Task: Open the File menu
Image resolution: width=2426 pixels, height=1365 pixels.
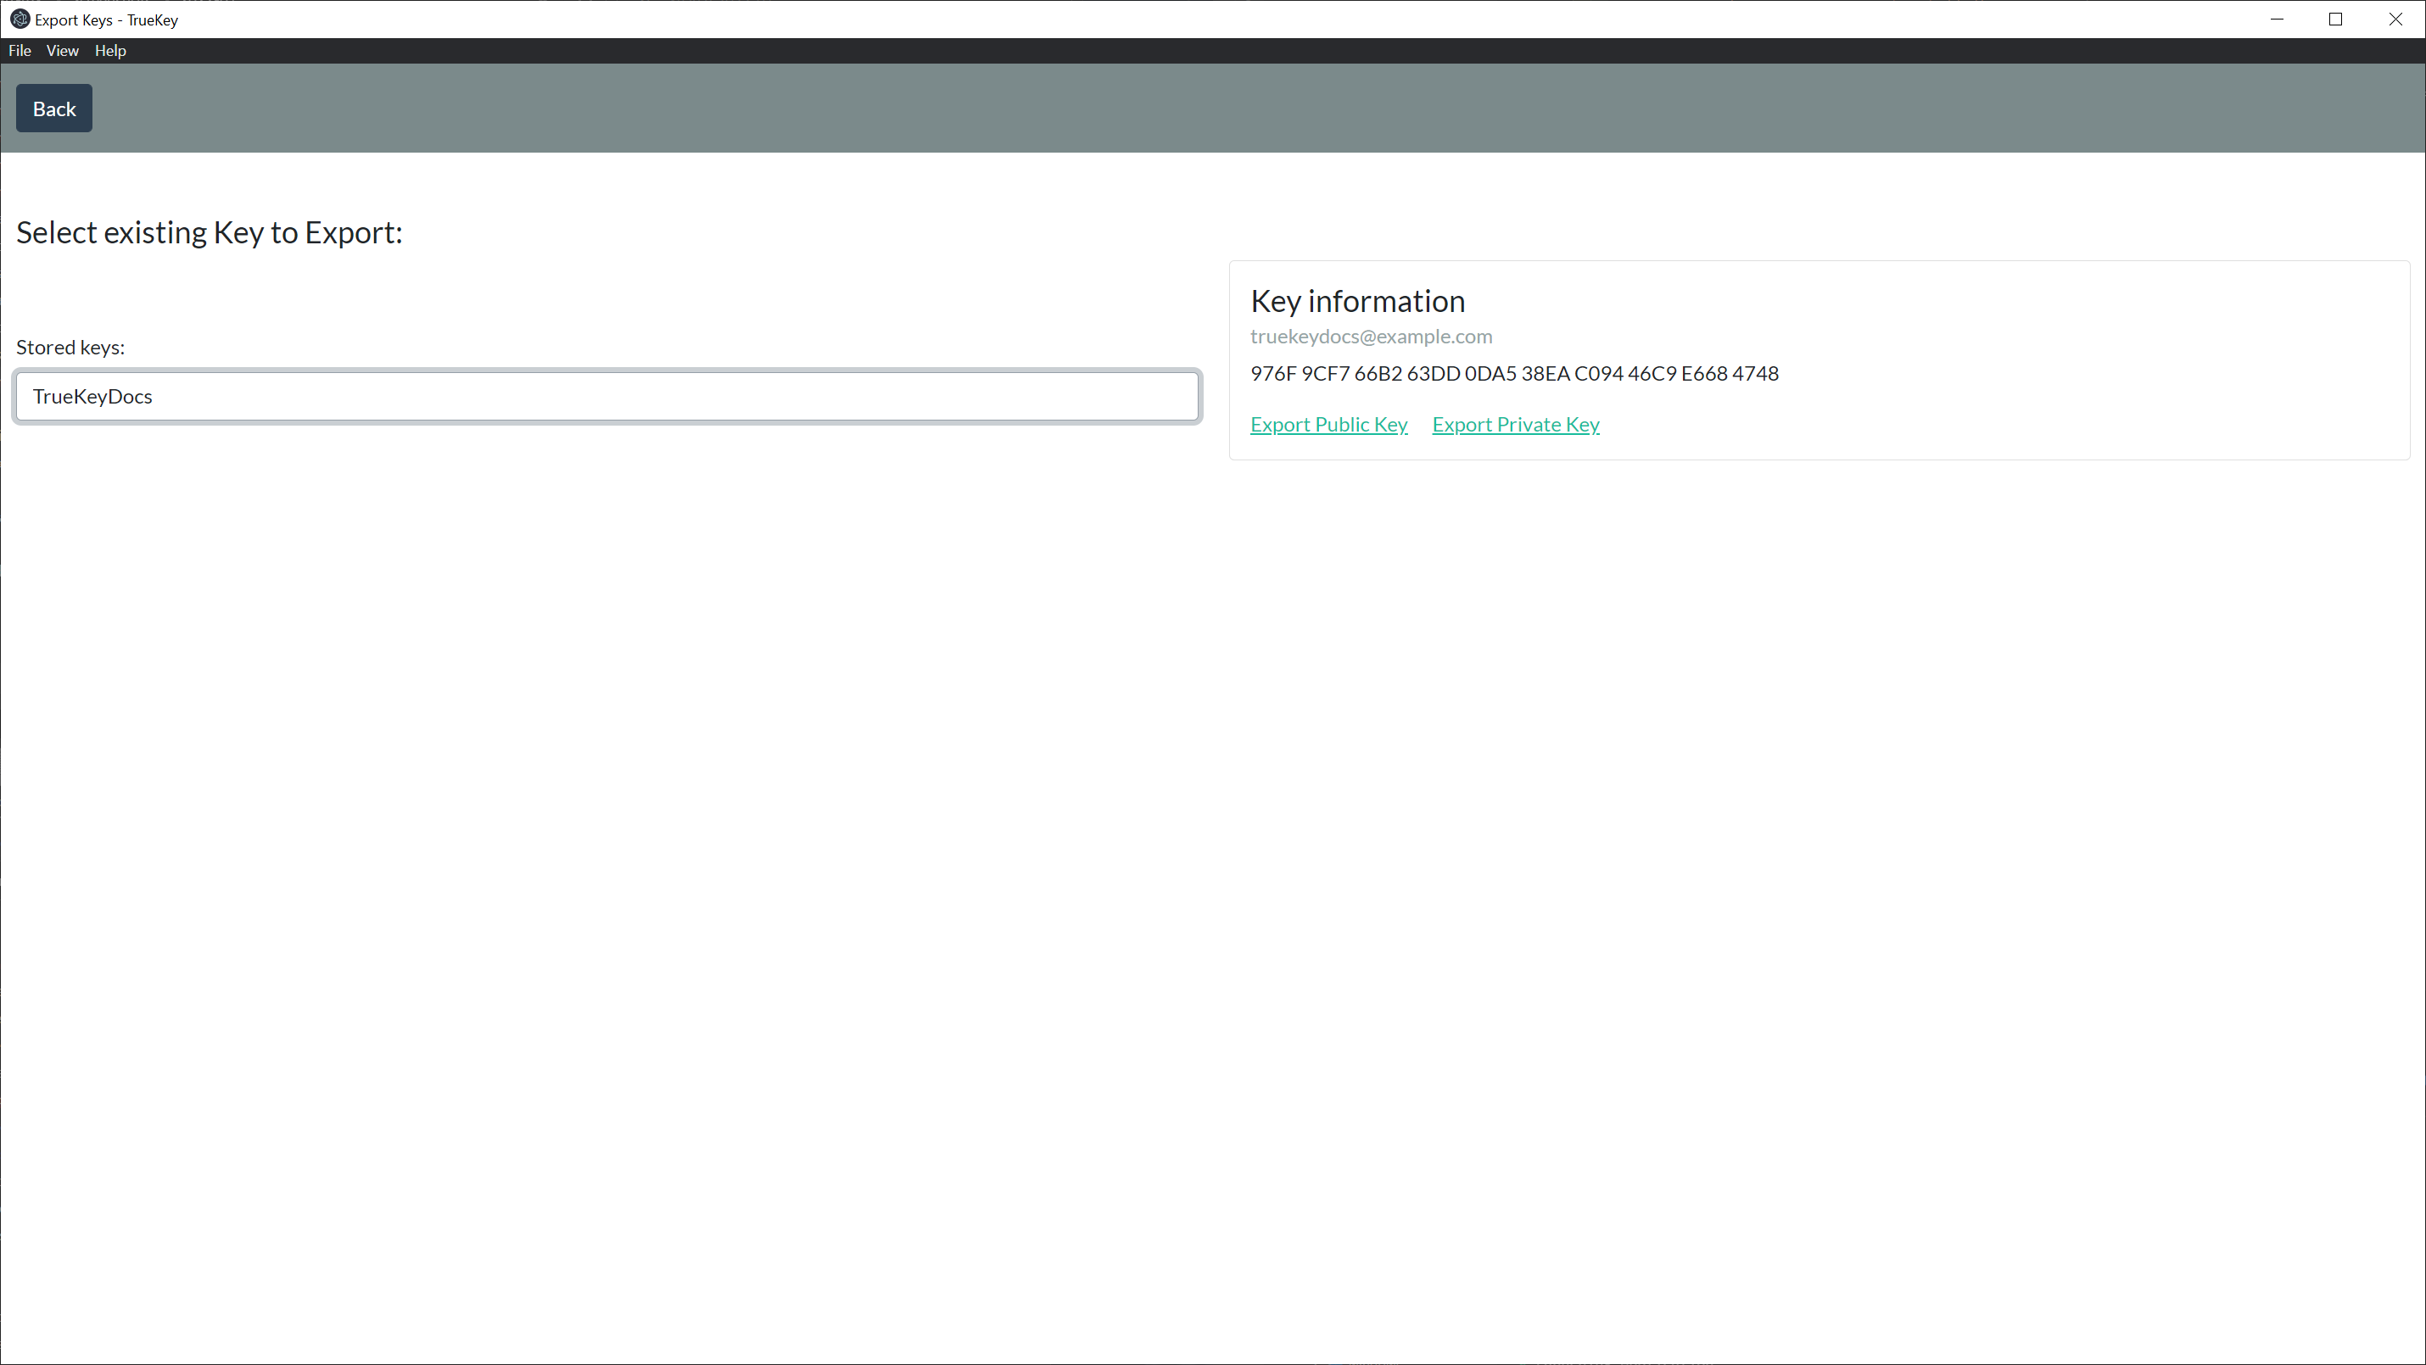Action: (20, 51)
